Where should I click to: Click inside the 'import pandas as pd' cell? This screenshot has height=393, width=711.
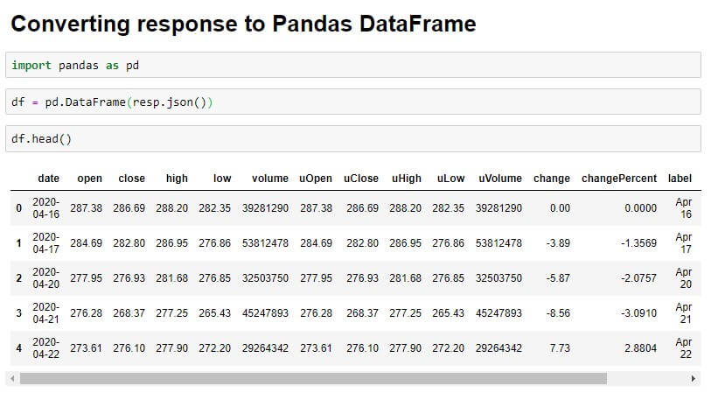coord(353,65)
